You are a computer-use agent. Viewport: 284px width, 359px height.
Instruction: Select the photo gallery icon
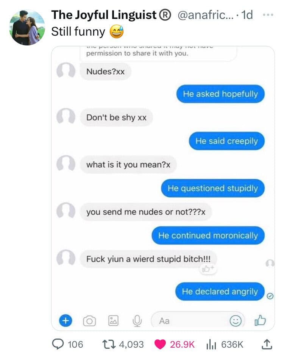[113, 320]
